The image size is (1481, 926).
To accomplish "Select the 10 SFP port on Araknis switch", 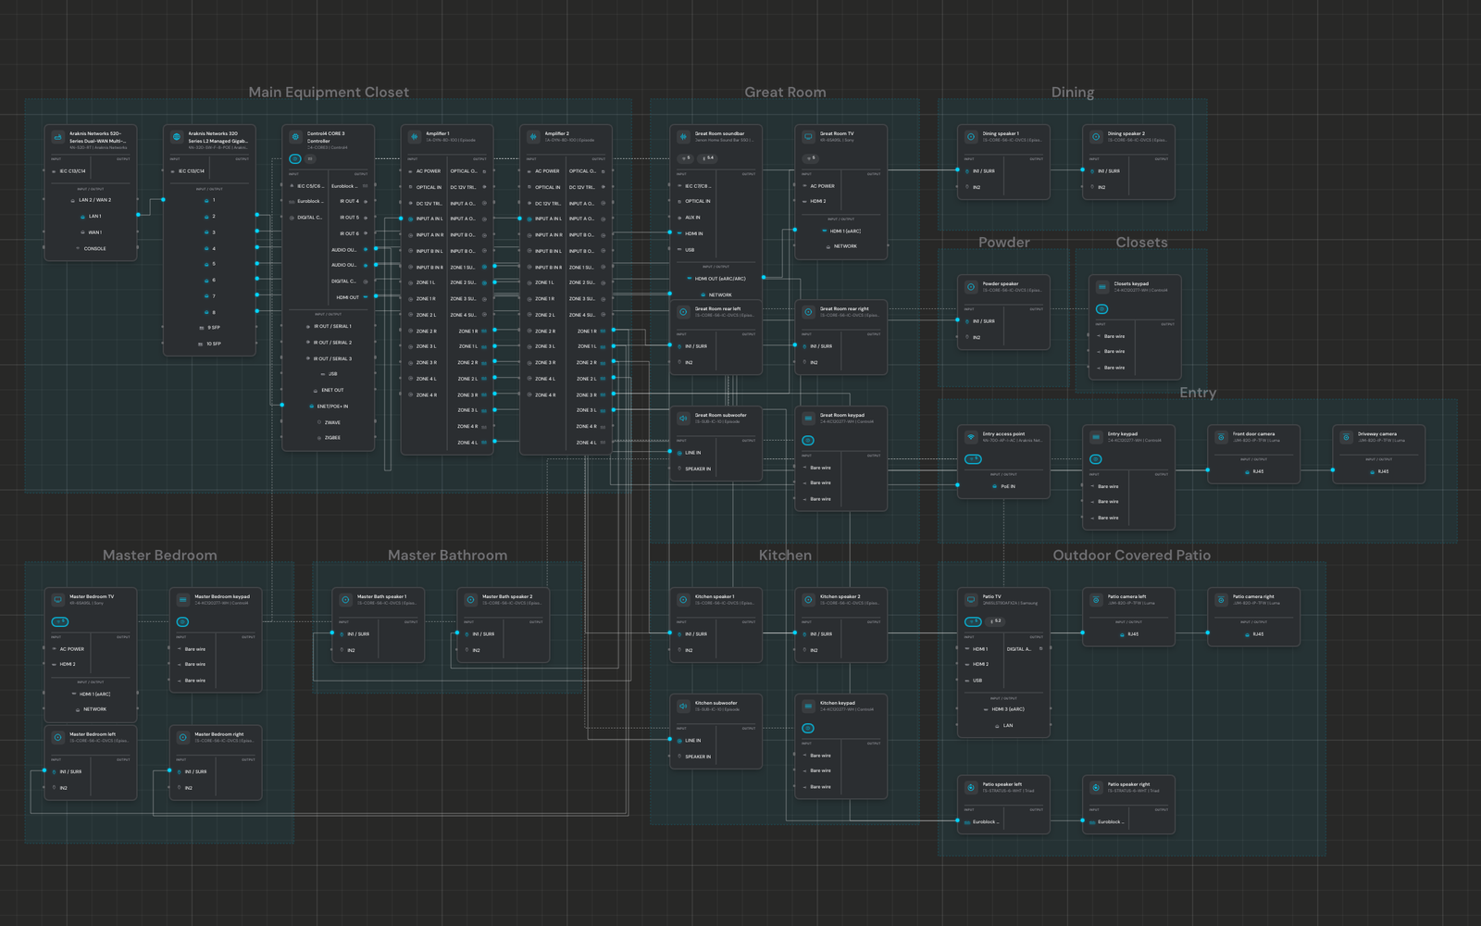I will click(x=209, y=344).
